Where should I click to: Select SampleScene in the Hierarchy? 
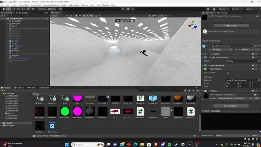point(16,18)
